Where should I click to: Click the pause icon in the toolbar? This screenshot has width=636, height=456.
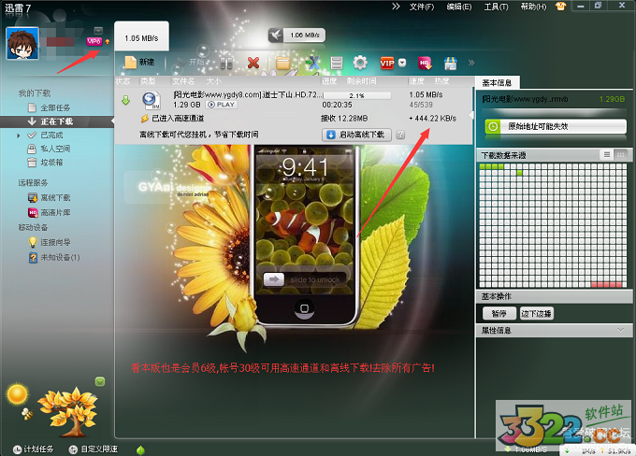click(226, 63)
